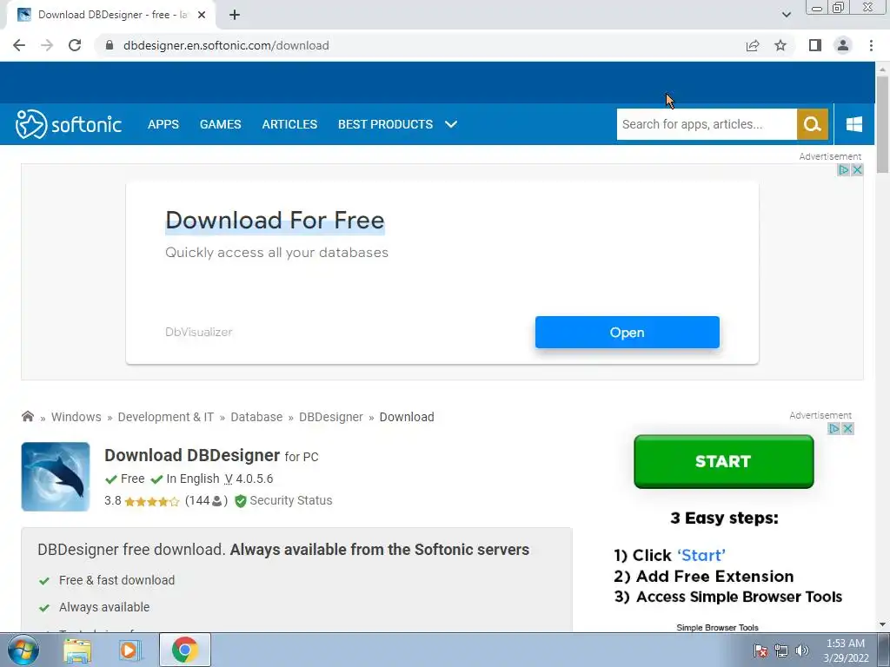This screenshot has width=890, height=667.
Task: Click the orange search magnifier button
Action: pos(813,124)
